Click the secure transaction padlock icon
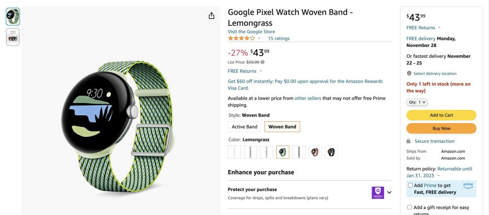The width and height of the screenshot is (489, 215). [x=409, y=141]
